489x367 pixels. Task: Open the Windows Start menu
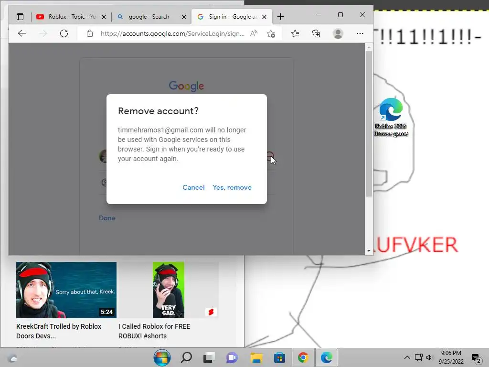pyautogui.click(x=162, y=357)
